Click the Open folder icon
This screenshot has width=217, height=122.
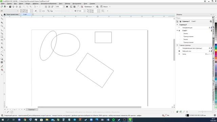pos(5,7)
